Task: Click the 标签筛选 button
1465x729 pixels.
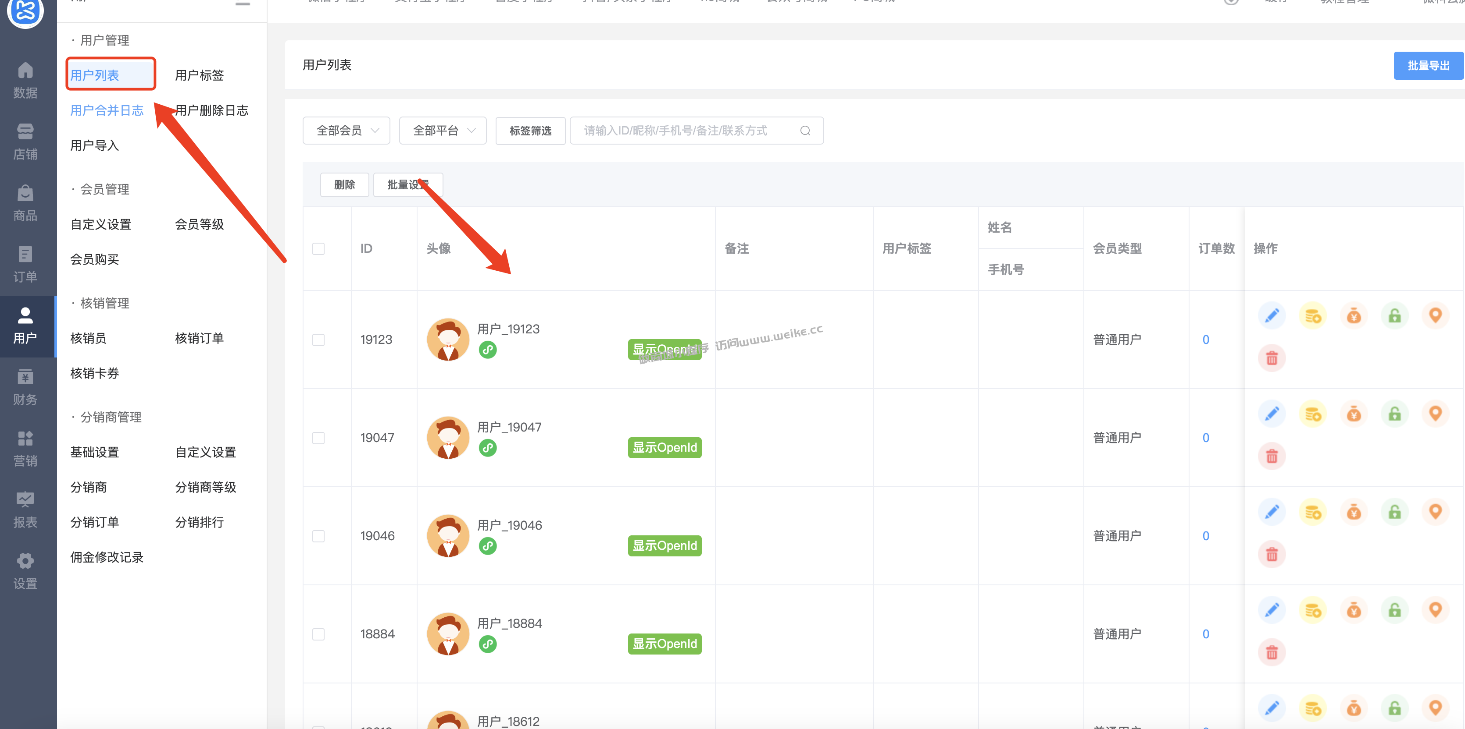Action: coord(530,131)
